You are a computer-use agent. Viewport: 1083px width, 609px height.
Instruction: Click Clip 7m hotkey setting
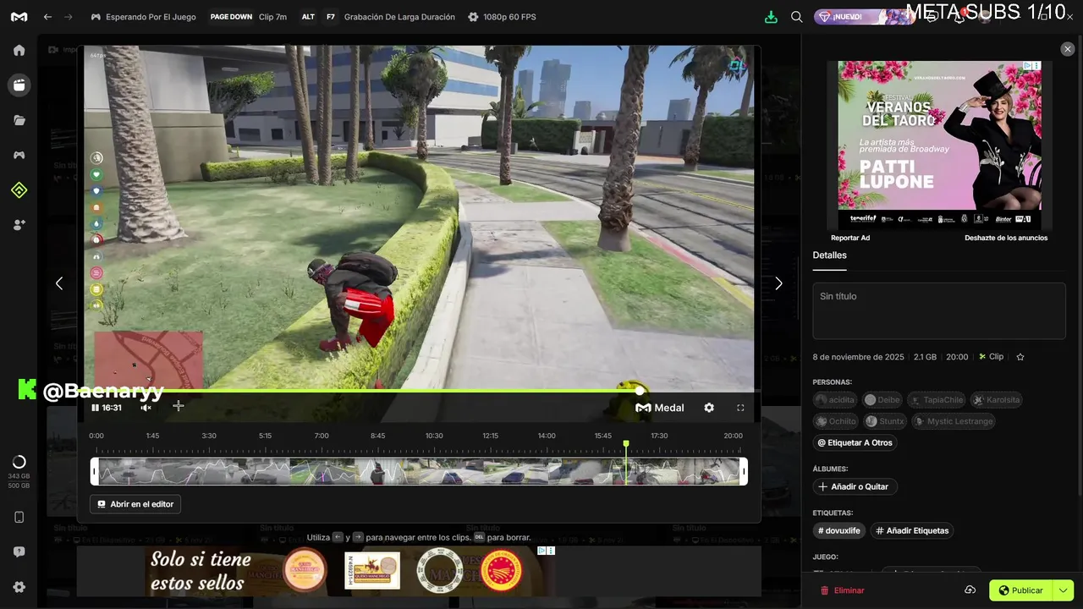pyautogui.click(x=272, y=17)
